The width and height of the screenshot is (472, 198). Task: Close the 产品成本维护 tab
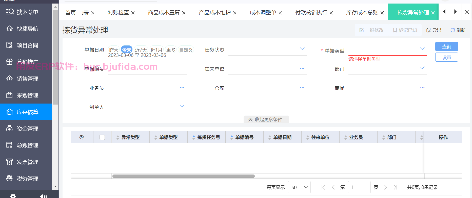(235, 13)
